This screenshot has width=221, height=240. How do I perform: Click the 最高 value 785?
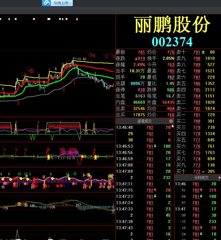tap(171, 71)
